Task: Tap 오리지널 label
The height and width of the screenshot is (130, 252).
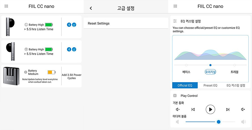Action: click(210, 72)
